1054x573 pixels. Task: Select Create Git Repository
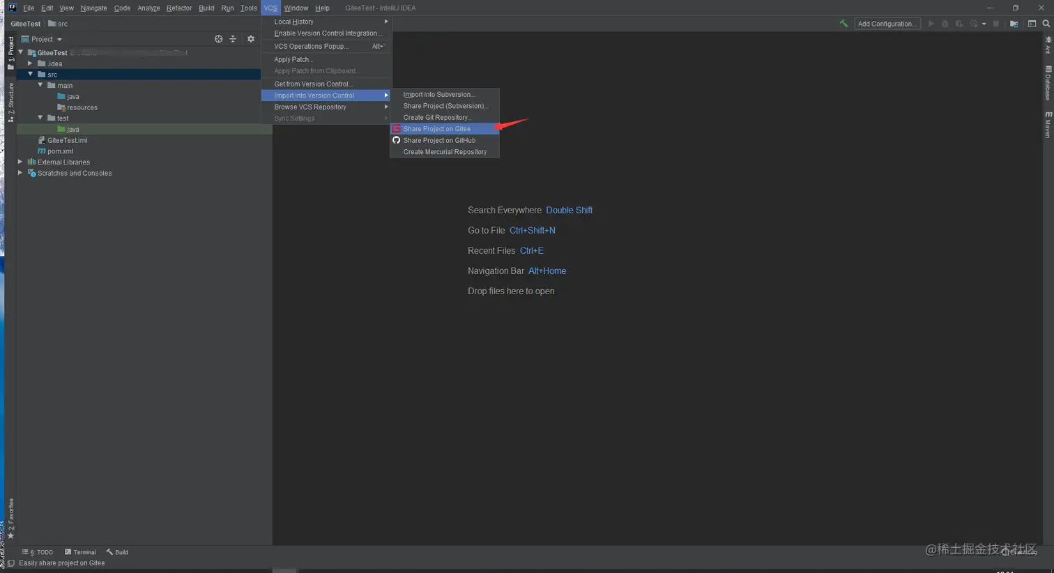[445, 117]
